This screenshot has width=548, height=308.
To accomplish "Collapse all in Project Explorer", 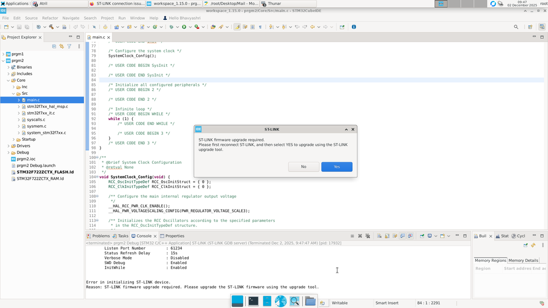I will pos(54,47).
